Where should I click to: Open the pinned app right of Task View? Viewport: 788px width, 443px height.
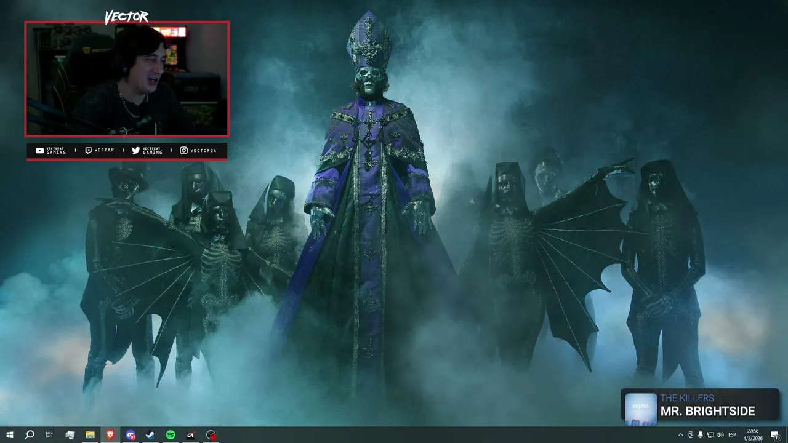pyautogui.click(x=70, y=435)
